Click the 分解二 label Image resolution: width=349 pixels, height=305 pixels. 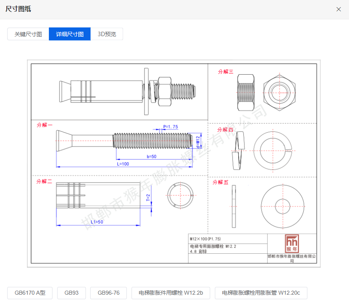(44, 181)
